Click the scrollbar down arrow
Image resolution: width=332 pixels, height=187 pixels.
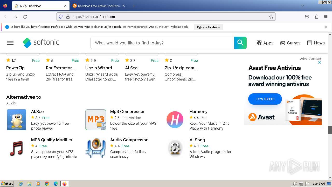point(330,178)
